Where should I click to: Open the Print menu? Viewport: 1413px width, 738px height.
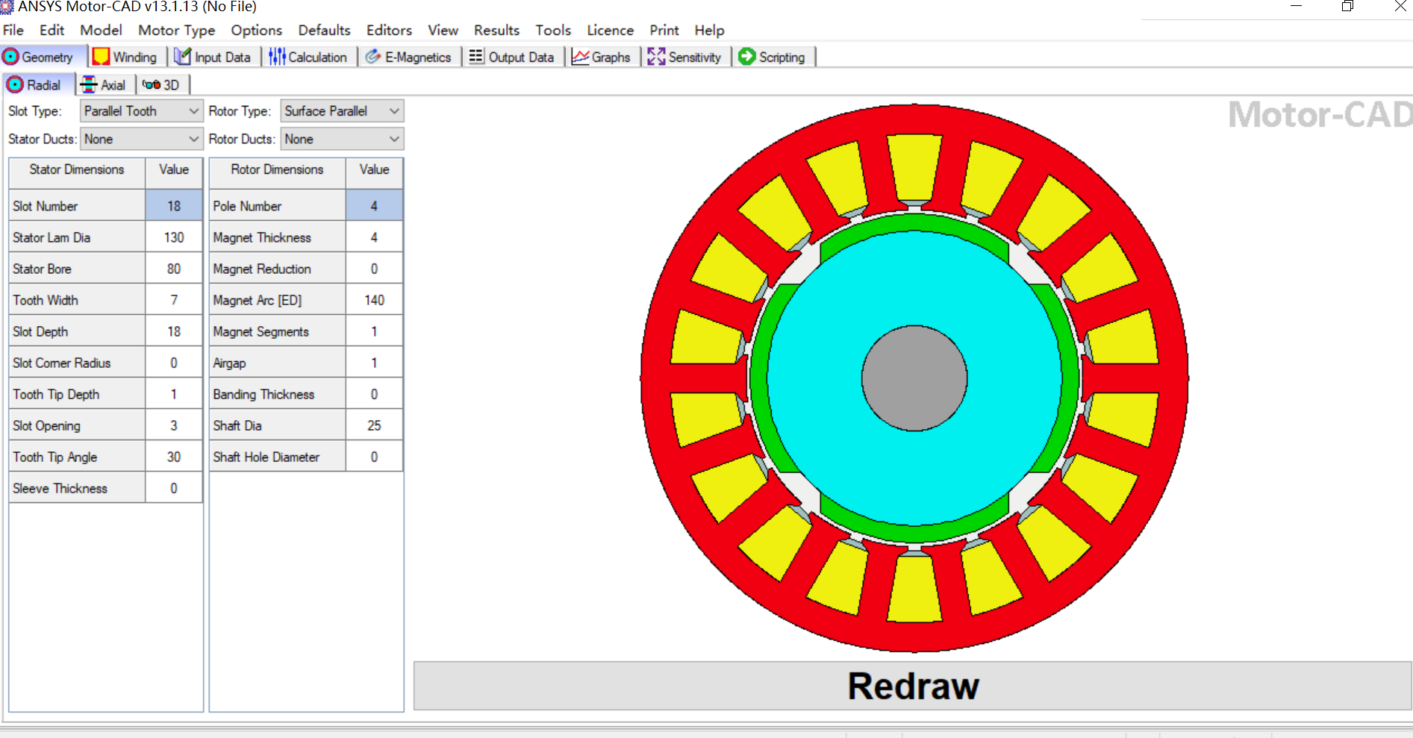pyautogui.click(x=664, y=31)
